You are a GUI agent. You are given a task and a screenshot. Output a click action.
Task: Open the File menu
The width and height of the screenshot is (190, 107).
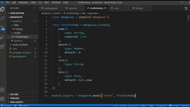[x=7, y=2]
